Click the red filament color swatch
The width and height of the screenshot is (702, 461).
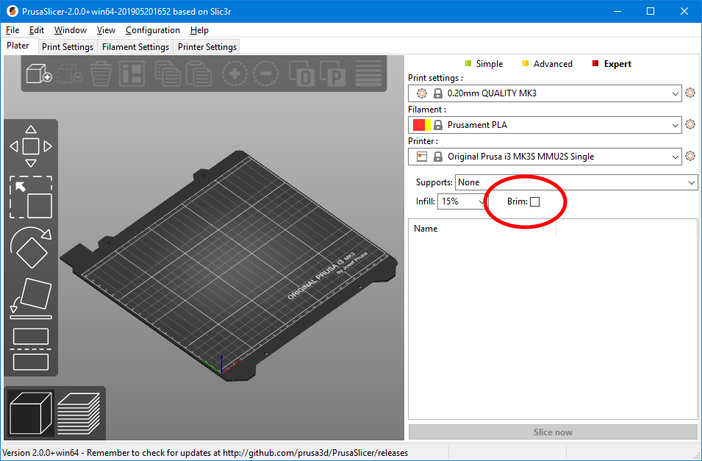pyautogui.click(x=418, y=125)
